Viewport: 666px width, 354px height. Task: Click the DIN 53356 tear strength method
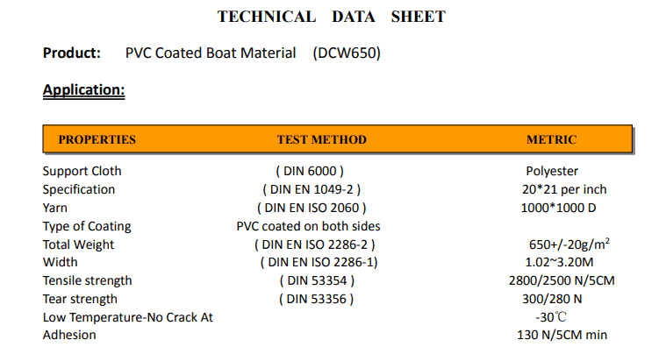pyautogui.click(x=316, y=299)
